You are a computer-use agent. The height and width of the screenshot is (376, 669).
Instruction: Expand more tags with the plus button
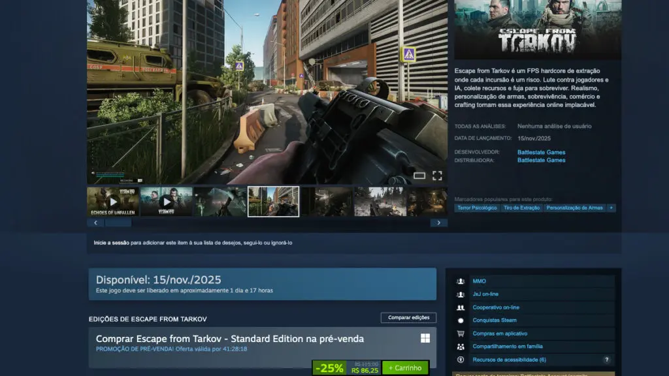[612, 207]
